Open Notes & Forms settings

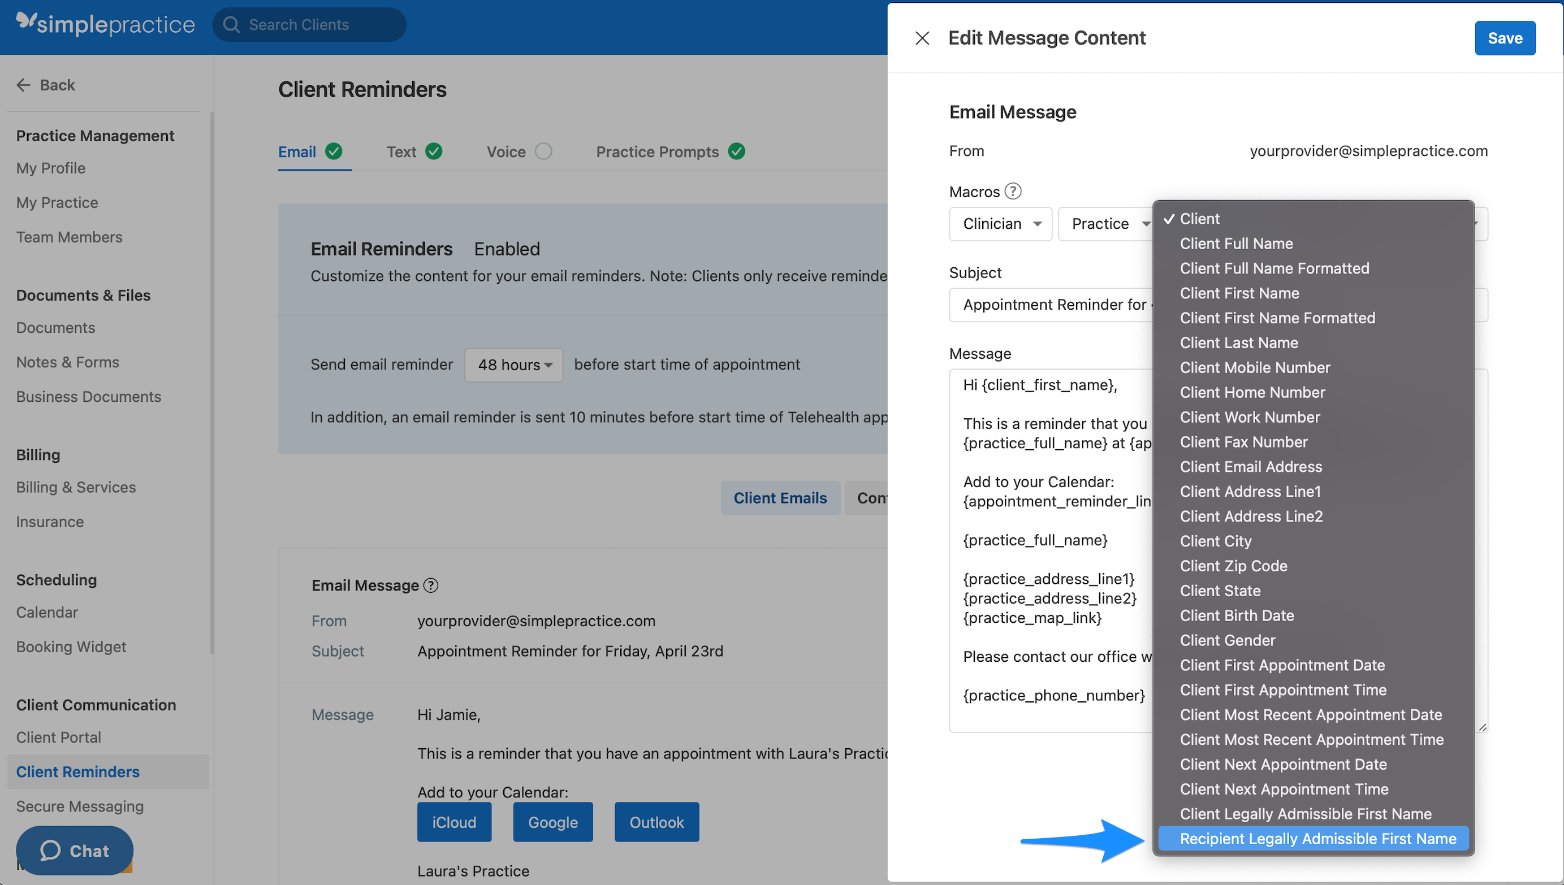coord(67,362)
